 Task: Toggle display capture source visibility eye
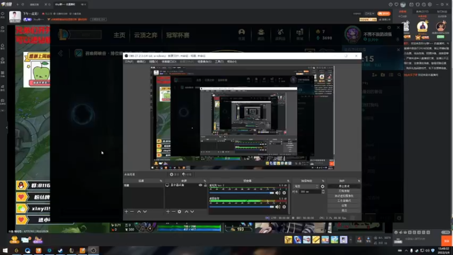(200, 185)
